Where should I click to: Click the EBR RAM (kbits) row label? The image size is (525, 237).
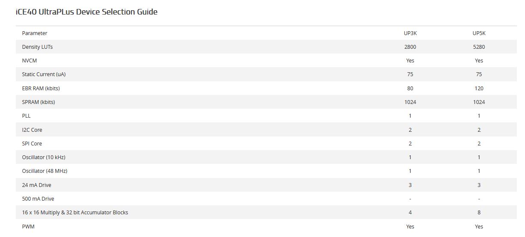coord(41,88)
